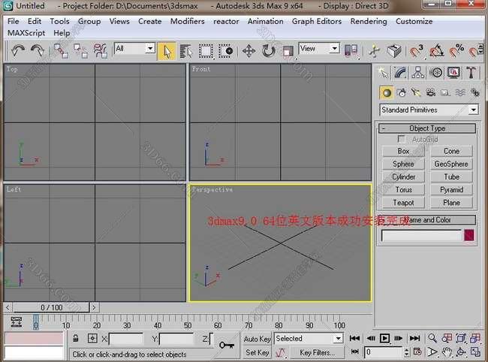The height and width of the screenshot is (362, 488).
Task: Toggle the Set Key mode button
Action: point(257,353)
